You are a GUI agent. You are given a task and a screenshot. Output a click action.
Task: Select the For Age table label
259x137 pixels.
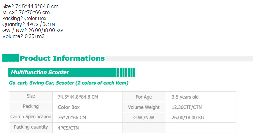(145, 97)
